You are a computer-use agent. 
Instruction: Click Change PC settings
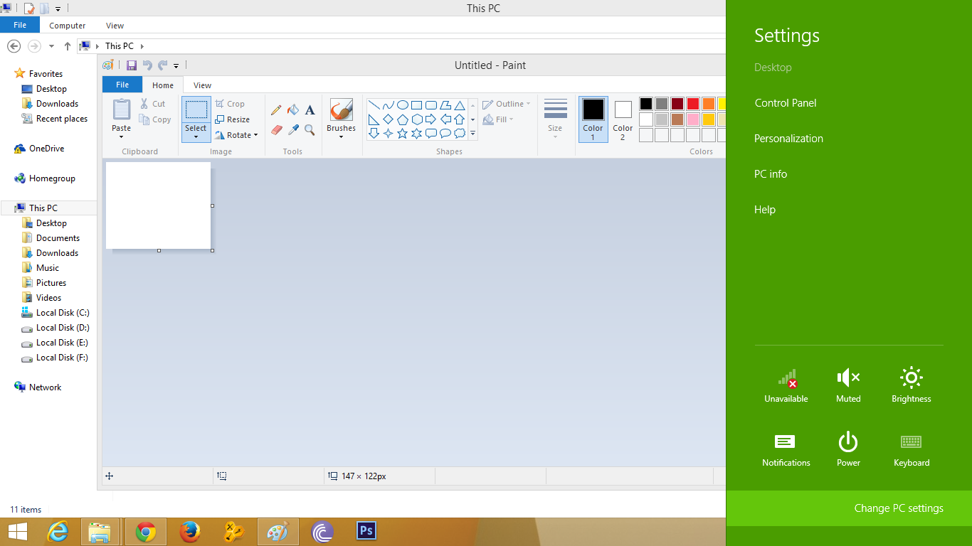(x=899, y=508)
